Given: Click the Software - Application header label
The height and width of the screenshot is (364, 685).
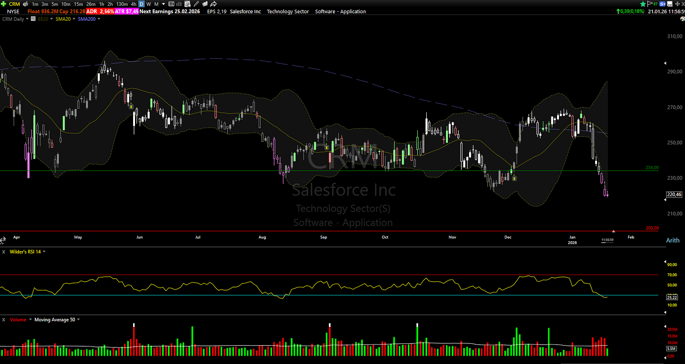Looking at the screenshot, I should (341, 11).
